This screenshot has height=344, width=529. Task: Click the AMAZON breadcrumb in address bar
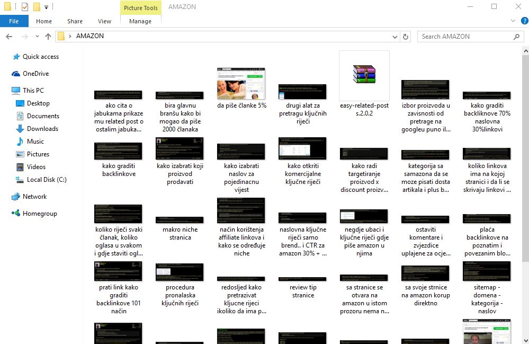point(89,36)
